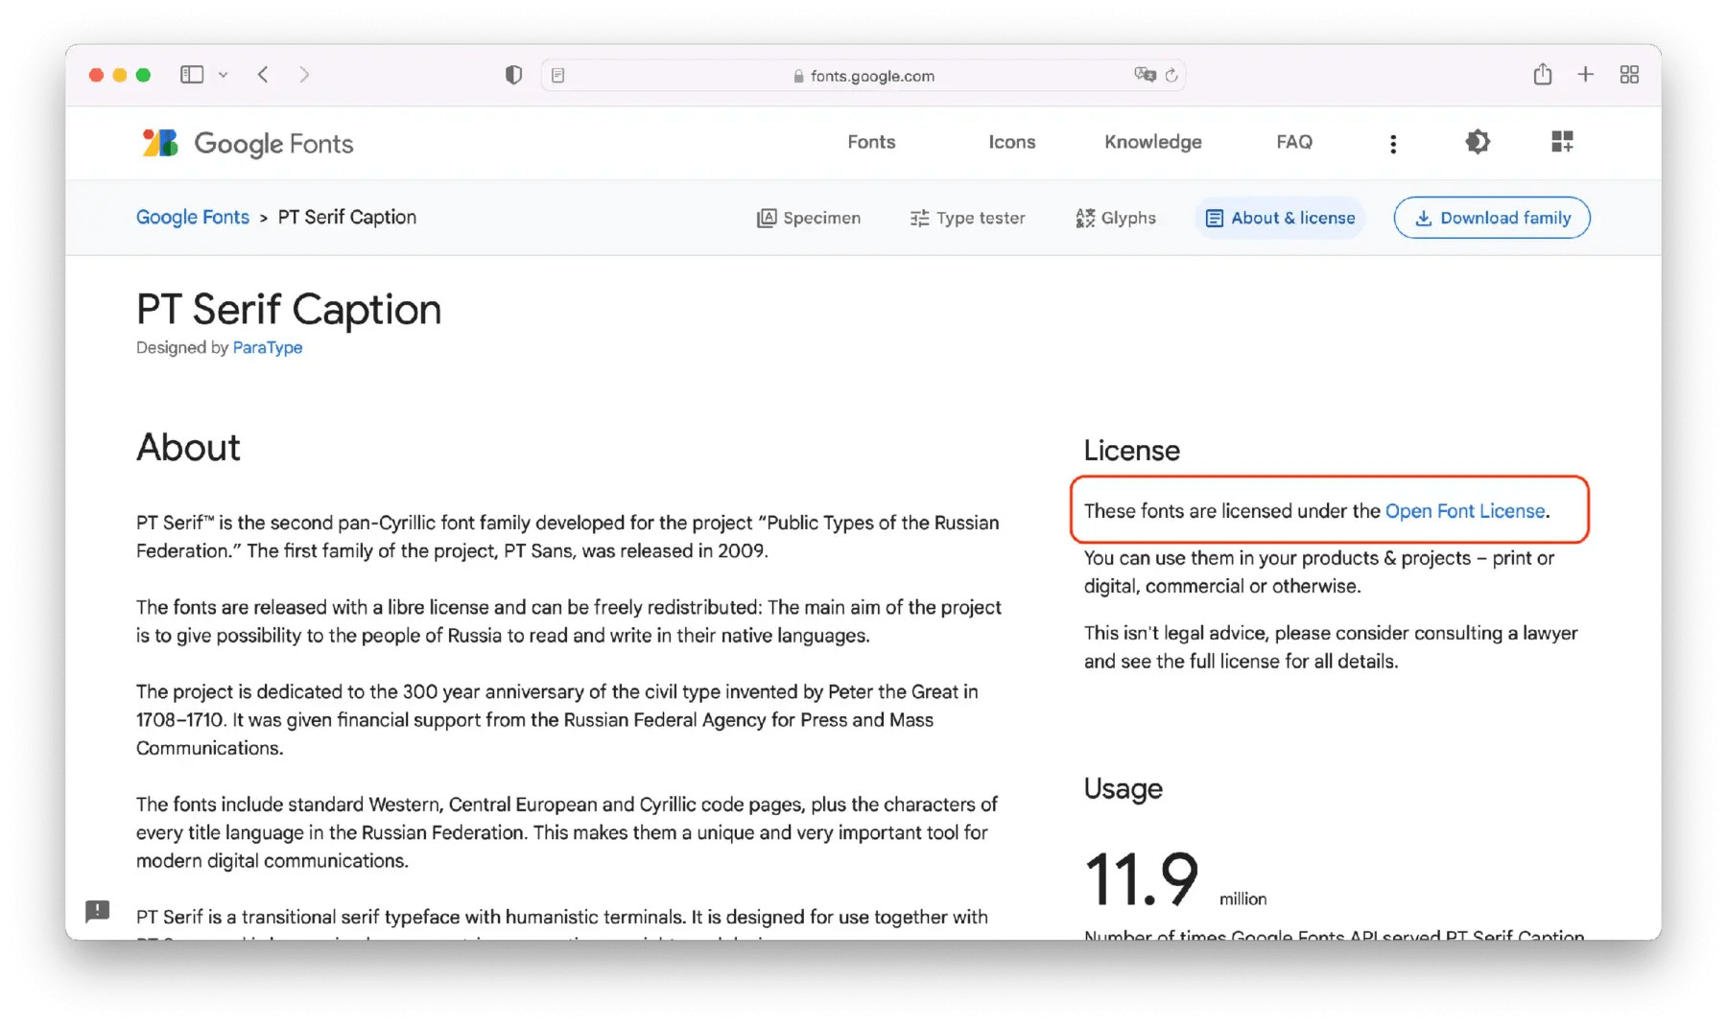Switch to the Type tester tab
This screenshot has height=1027, width=1727.
point(967,218)
